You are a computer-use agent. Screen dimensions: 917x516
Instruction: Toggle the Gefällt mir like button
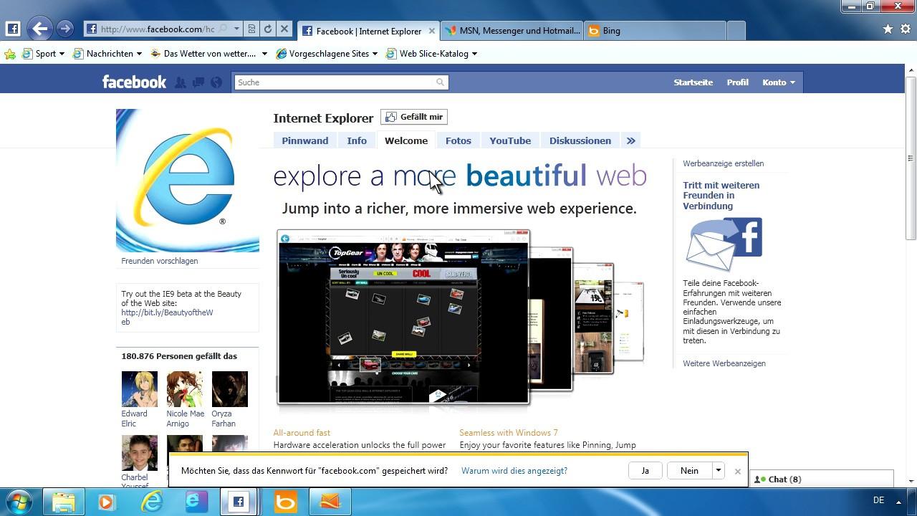pos(413,116)
